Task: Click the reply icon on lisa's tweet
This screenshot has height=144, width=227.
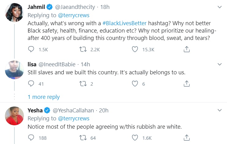Action: pyautogui.click(x=31, y=83)
